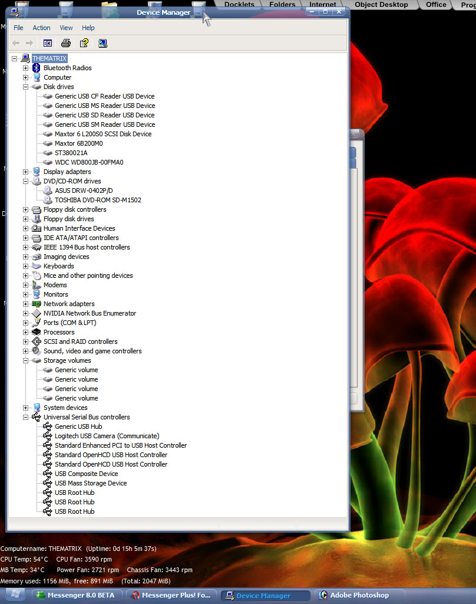The height and width of the screenshot is (604, 476).
Task: Click the ASUS DRW-0402P/D drive icon
Action: tap(48, 191)
